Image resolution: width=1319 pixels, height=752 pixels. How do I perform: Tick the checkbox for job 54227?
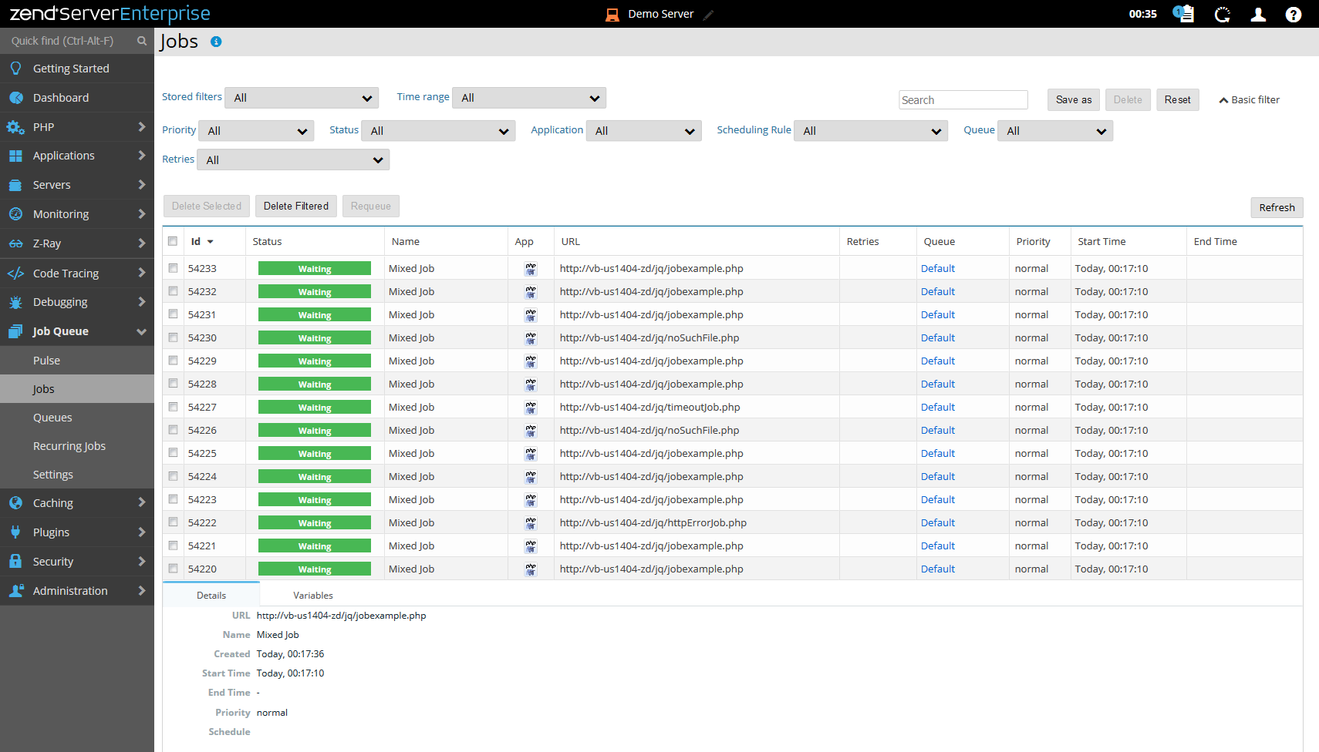click(x=173, y=407)
